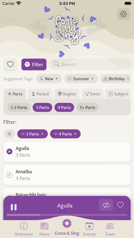Toggle the 1-2 Parts filter option
The height and width of the screenshot is (238, 134).
pyautogui.click(x=19, y=107)
